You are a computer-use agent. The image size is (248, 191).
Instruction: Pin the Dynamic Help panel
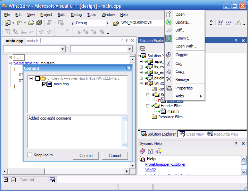[x=236, y=143]
